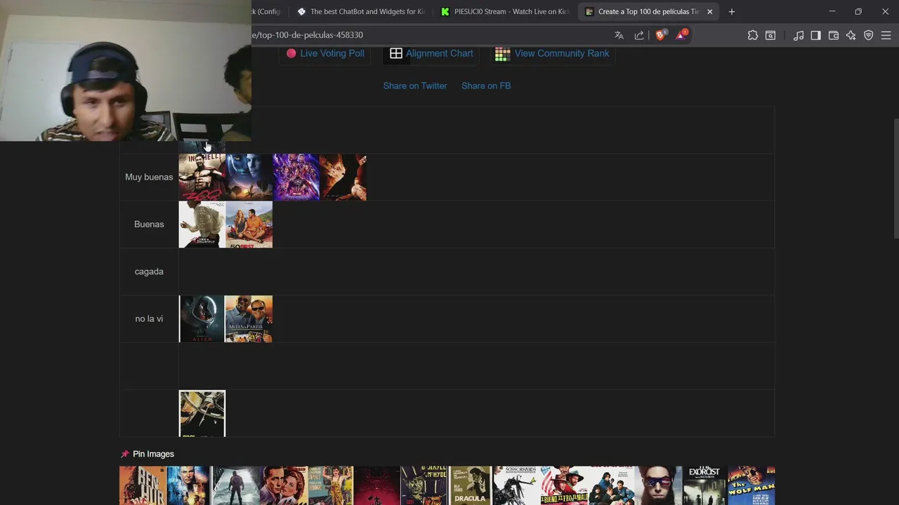899x505 pixels.
Task: Click the share page icon
Action: coord(639,35)
